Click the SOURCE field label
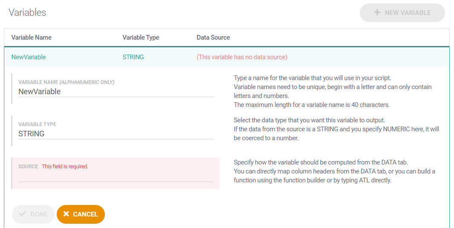 tap(28, 167)
